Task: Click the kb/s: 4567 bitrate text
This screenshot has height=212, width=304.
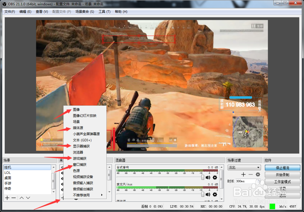Action: pos(288,206)
